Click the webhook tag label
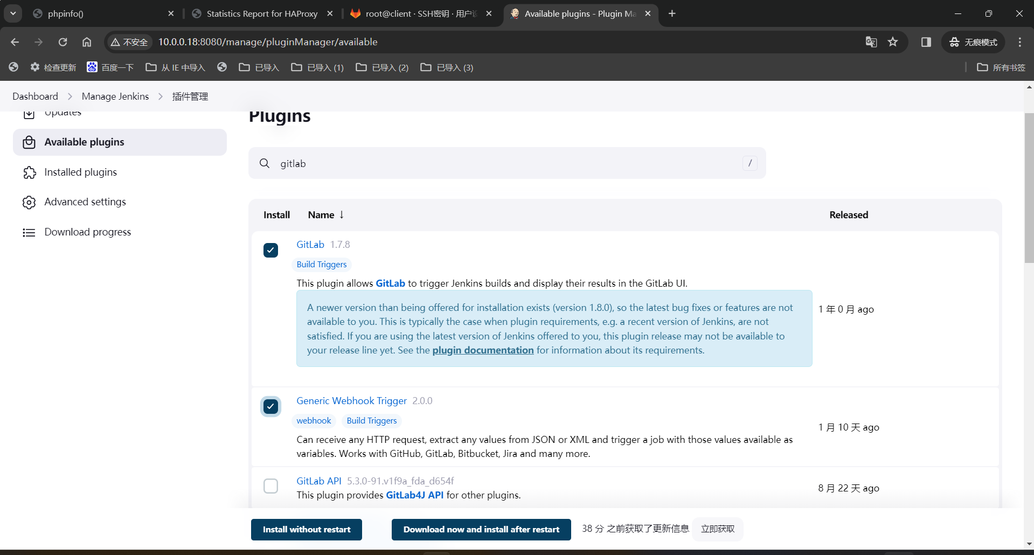Screen dimensions: 1034x555 (314, 421)
